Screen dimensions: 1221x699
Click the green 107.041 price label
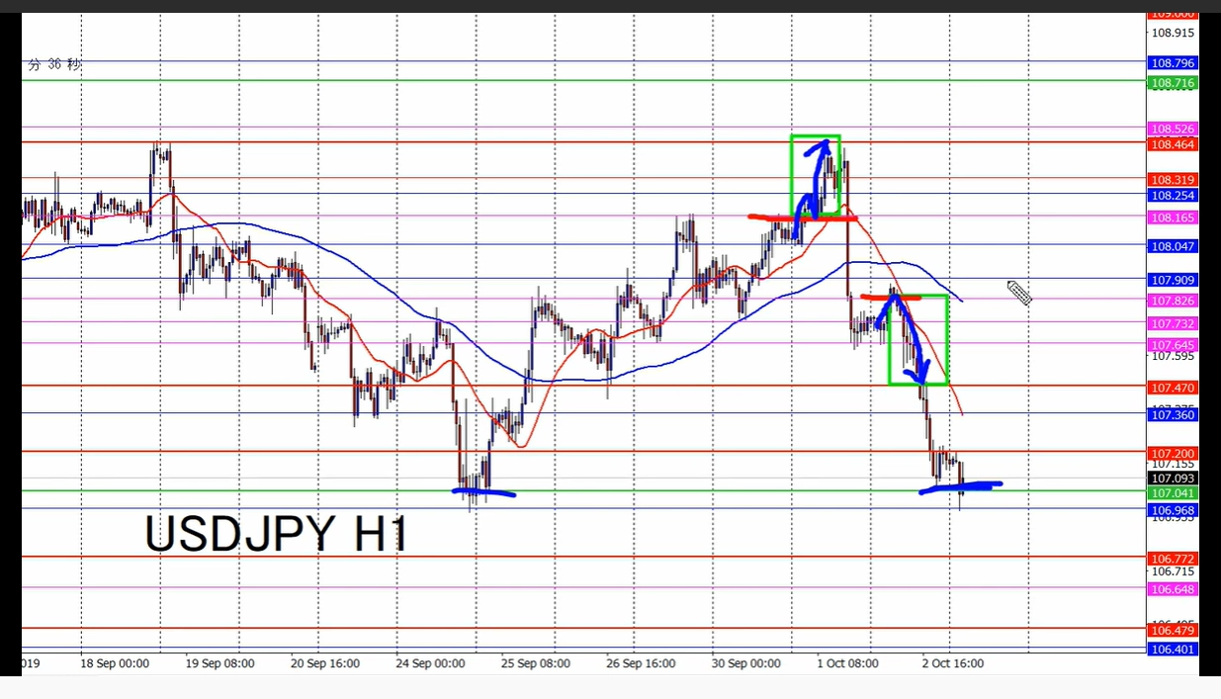(x=1172, y=492)
